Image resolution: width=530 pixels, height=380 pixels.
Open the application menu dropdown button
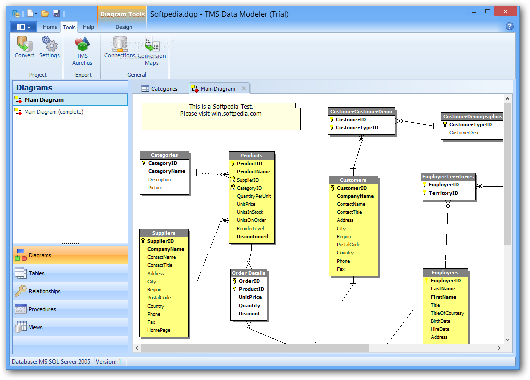click(x=23, y=27)
